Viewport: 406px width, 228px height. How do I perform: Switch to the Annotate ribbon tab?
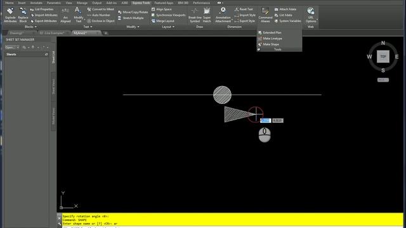click(x=36, y=3)
